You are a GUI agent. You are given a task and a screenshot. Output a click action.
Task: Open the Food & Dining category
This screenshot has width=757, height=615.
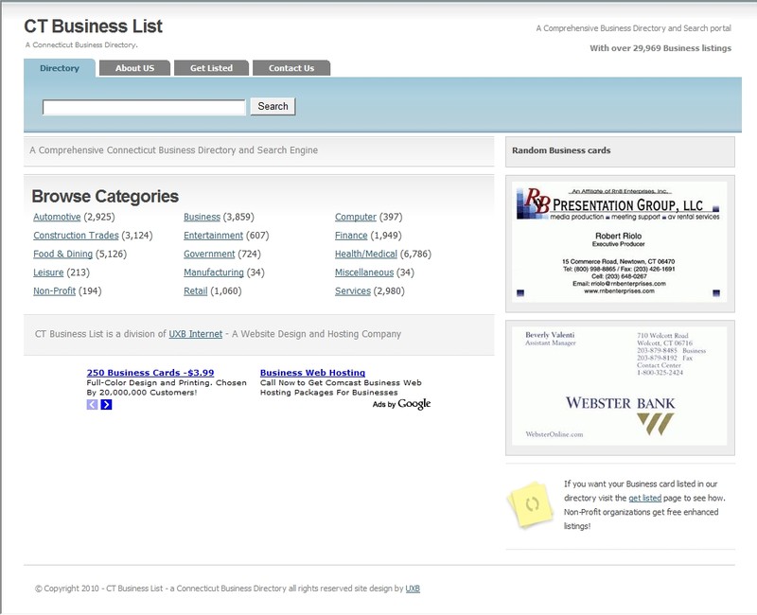[62, 255]
